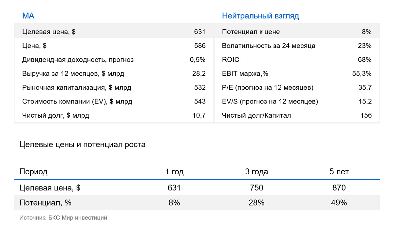The height and width of the screenshot is (231, 393).
Task: Click Стоимость компании (EV) value 543
Action: point(199,102)
